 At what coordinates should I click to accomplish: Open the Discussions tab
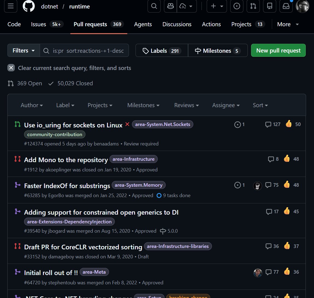(177, 24)
